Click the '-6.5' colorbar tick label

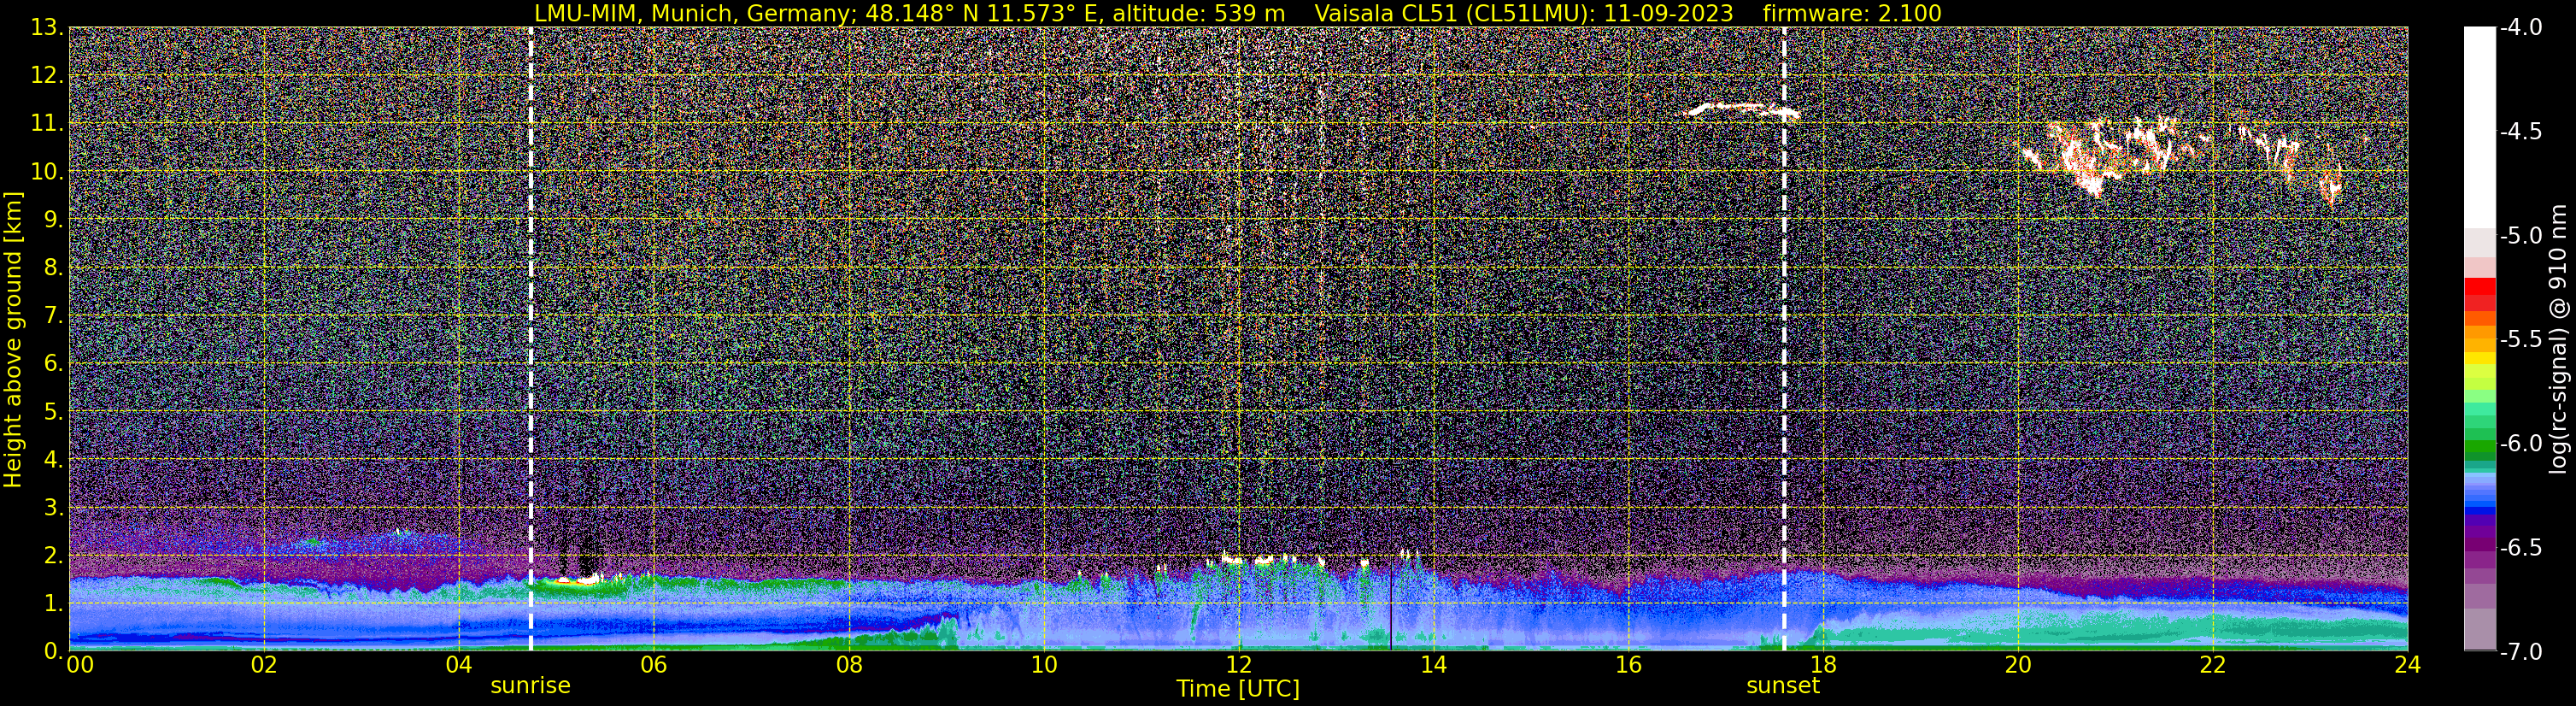(2521, 548)
